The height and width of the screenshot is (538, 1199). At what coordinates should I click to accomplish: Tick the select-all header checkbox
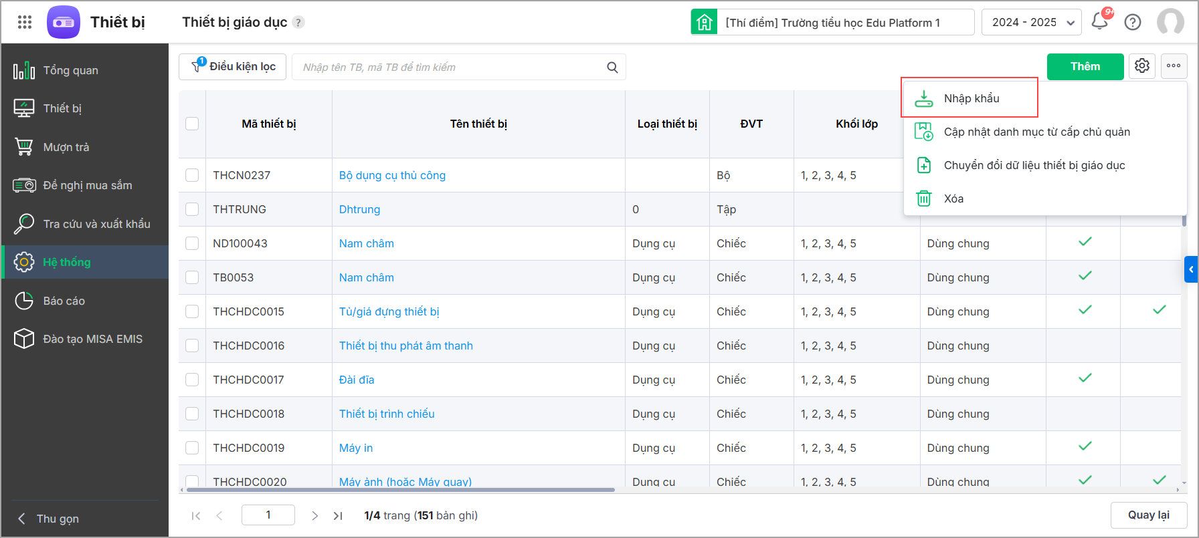pyautogui.click(x=192, y=124)
